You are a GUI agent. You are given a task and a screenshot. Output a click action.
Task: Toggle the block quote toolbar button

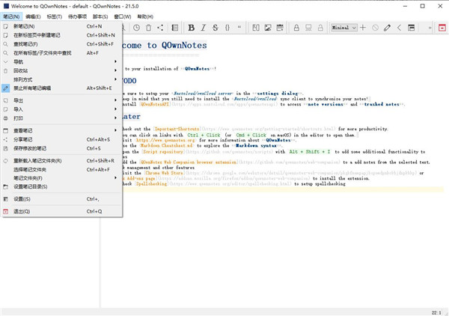pos(239,28)
